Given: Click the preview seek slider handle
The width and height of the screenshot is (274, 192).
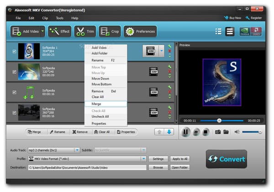Looking at the screenshot, I should click(219, 121).
